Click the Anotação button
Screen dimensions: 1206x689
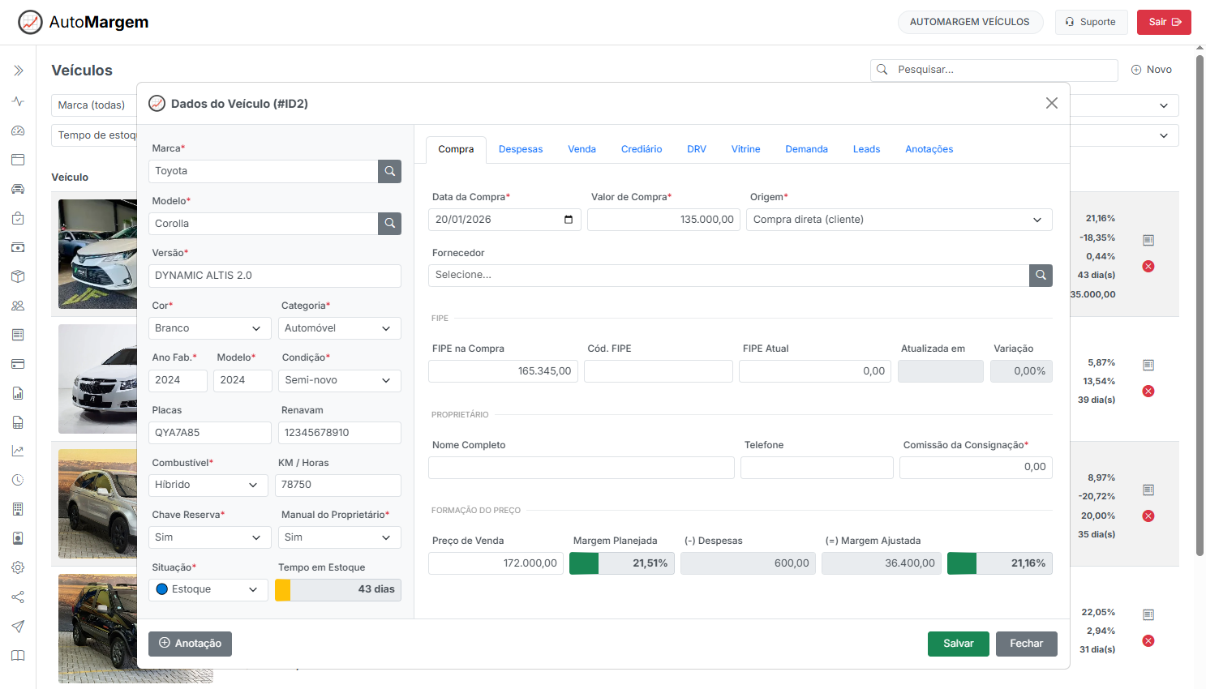pyautogui.click(x=190, y=644)
